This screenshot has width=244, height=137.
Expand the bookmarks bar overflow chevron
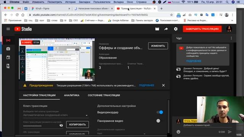point(232,20)
